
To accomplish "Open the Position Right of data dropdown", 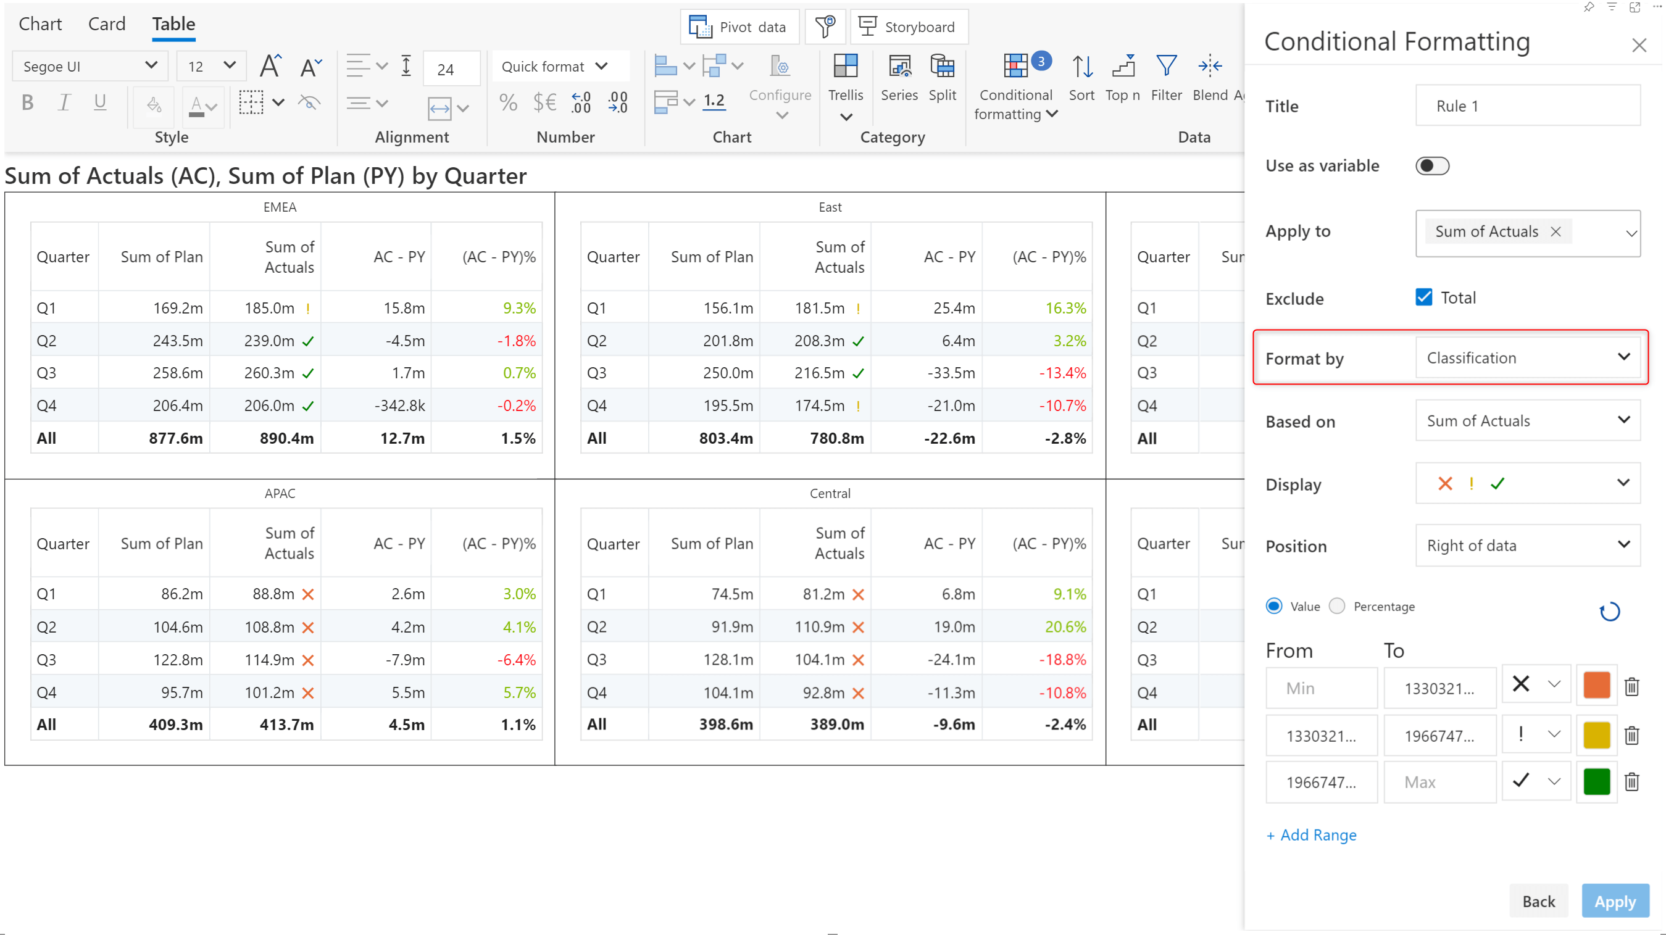I will pos(1528,545).
